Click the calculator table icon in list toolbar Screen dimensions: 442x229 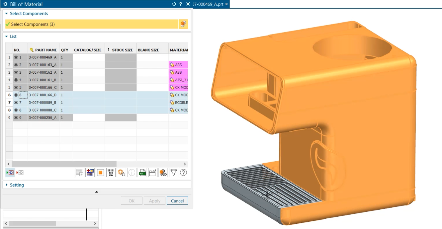[x=90, y=173]
